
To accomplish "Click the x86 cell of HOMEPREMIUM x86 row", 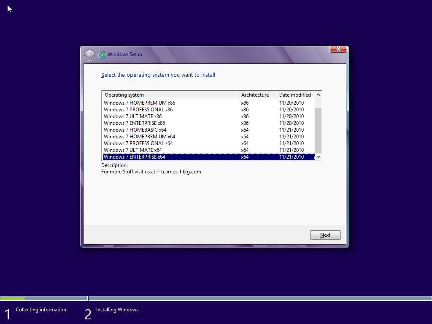I will (245, 103).
